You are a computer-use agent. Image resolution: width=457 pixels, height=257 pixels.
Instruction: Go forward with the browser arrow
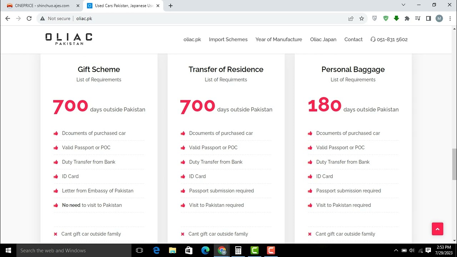click(18, 19)
